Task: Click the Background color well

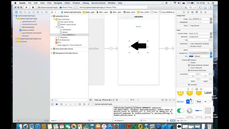Action: (199, 53)
